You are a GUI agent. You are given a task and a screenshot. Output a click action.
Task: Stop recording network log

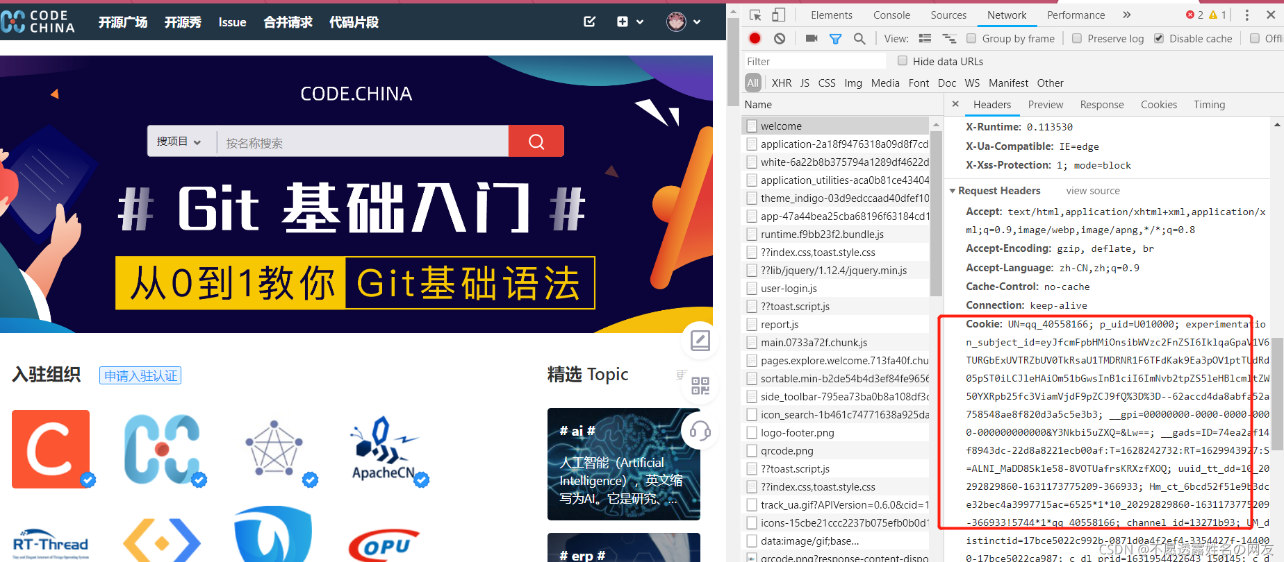tap(755, 38)
